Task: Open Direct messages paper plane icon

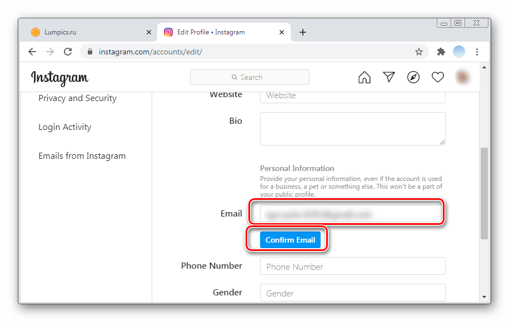Action: (389, 77)
